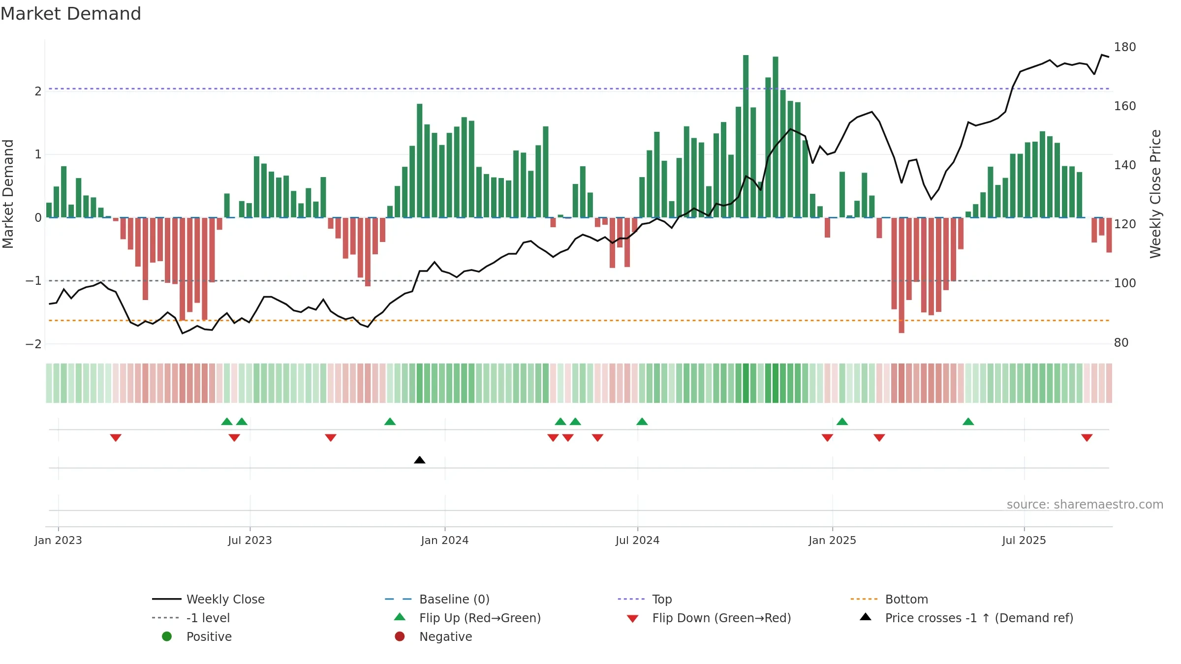1181x664 pixels.
Task: Click the black Price crosses -1 triangle marker
Action: click(x=420, y=460)
